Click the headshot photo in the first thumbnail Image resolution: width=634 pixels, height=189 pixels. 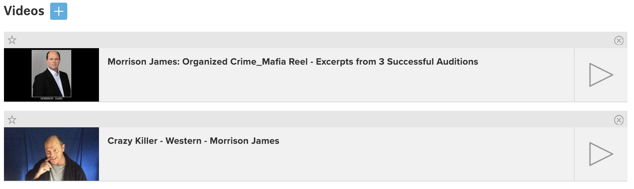51,73
